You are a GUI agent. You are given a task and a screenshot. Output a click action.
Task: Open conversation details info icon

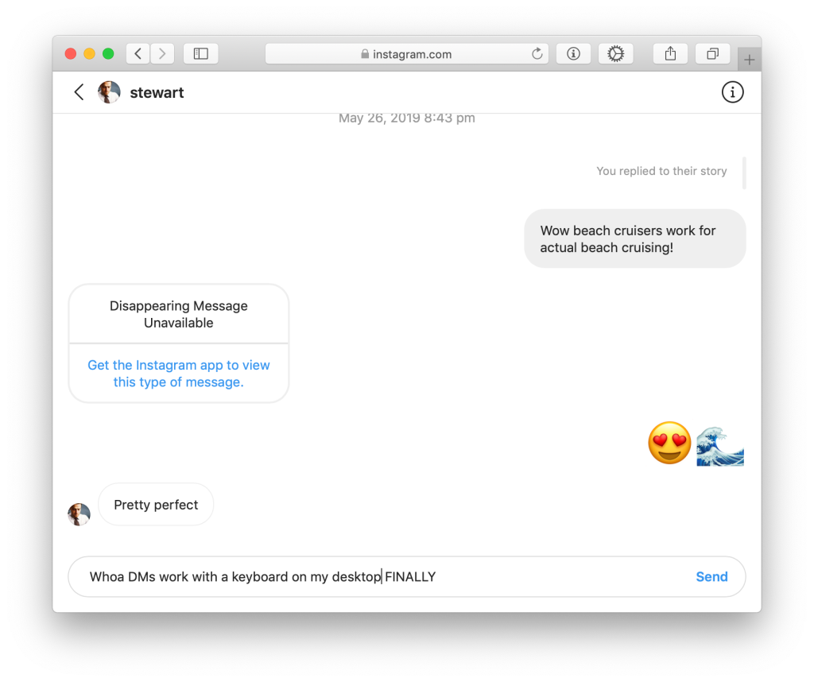pos(732,92)
